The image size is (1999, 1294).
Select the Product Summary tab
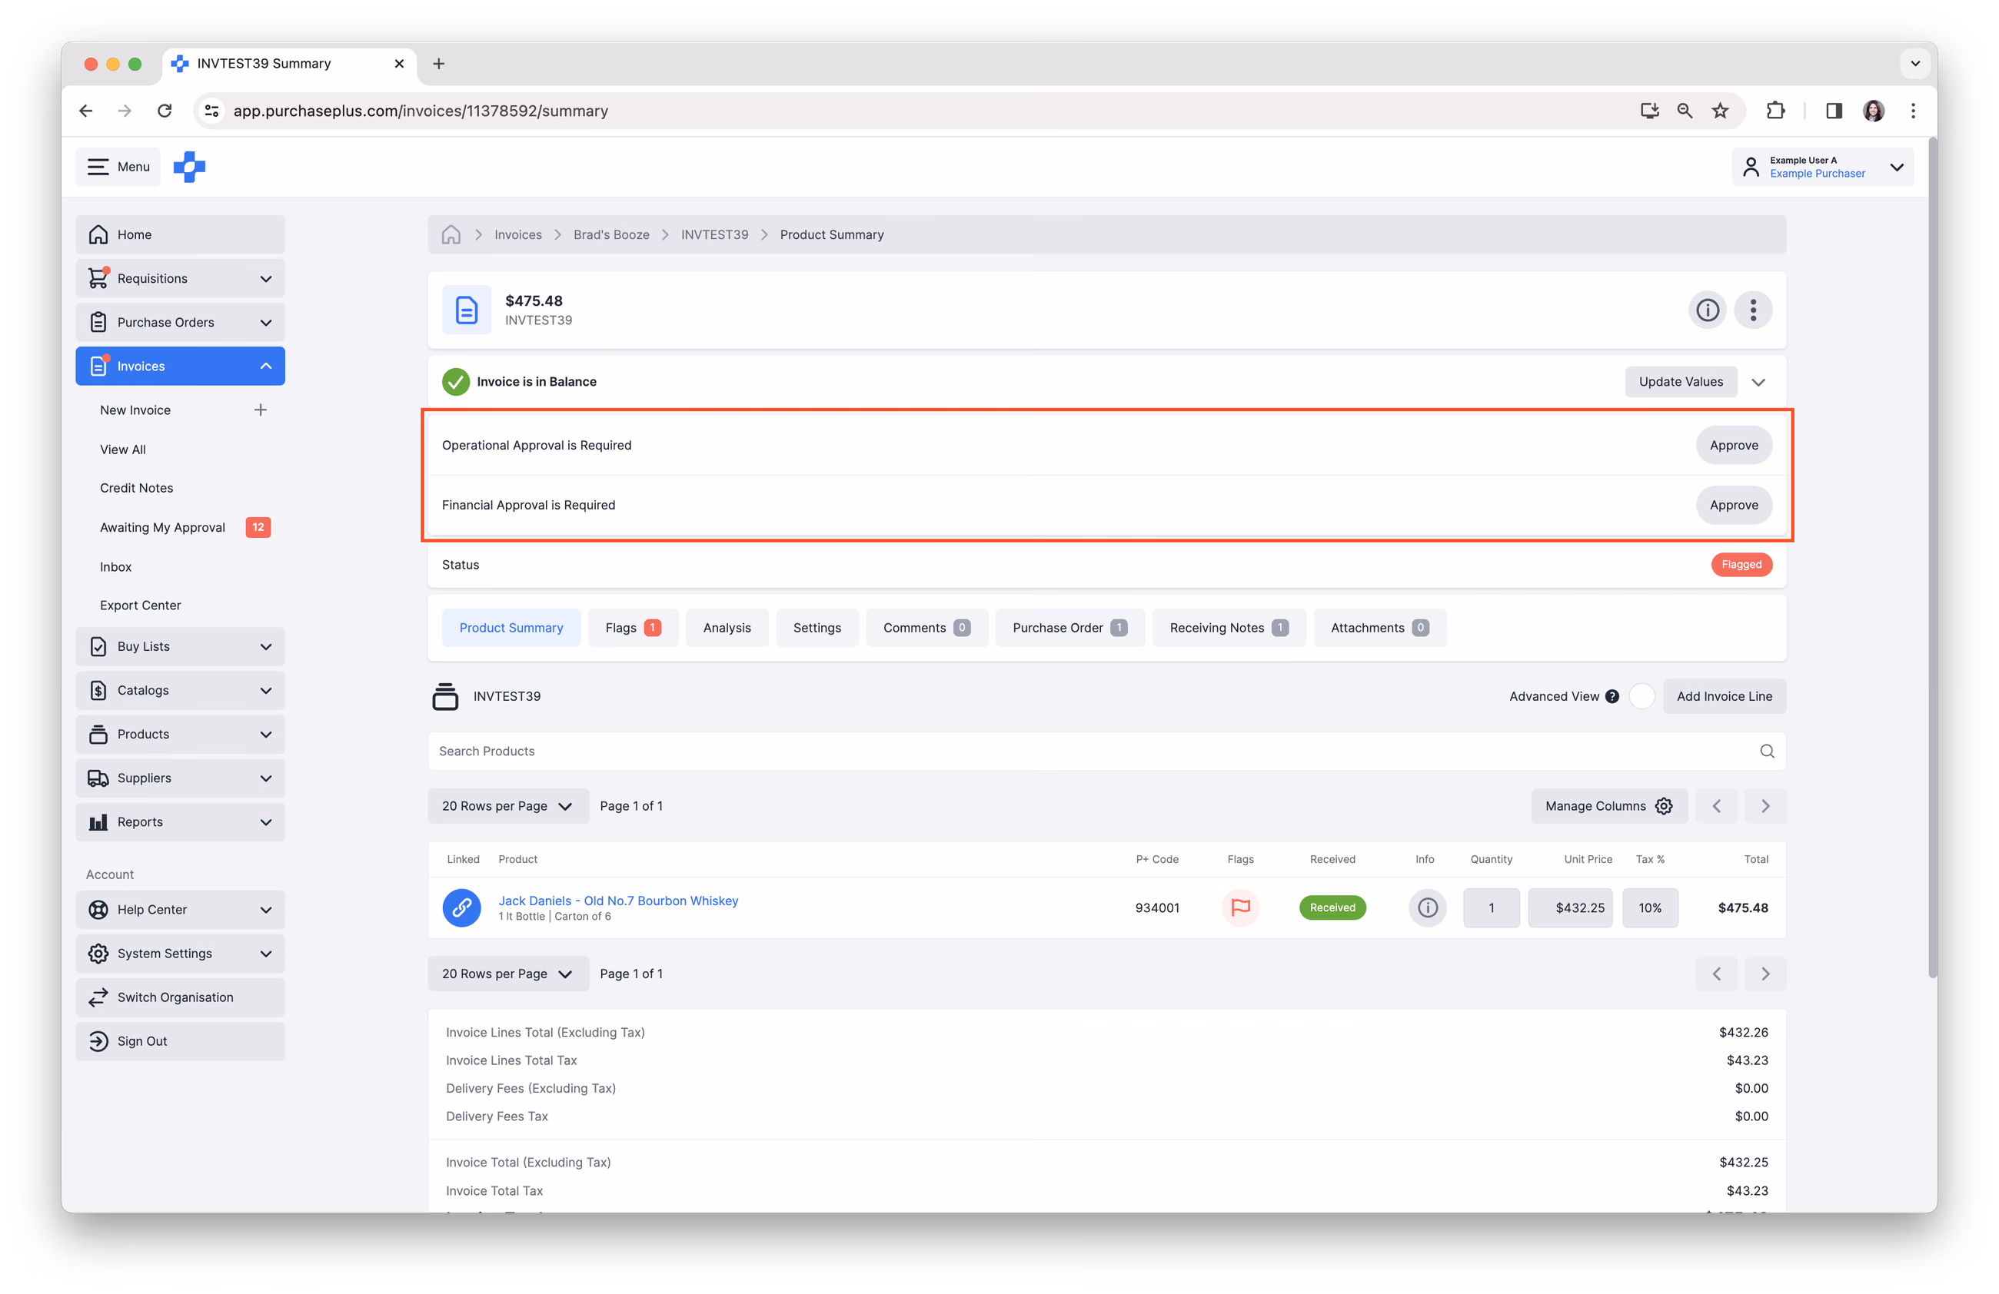click(x=511, y=629)
